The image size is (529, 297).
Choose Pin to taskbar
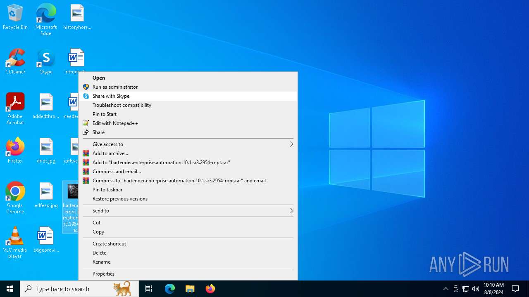click(188, 190)
